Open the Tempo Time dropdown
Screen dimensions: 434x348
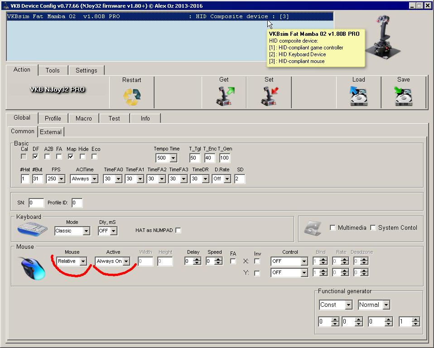point(174,158)
